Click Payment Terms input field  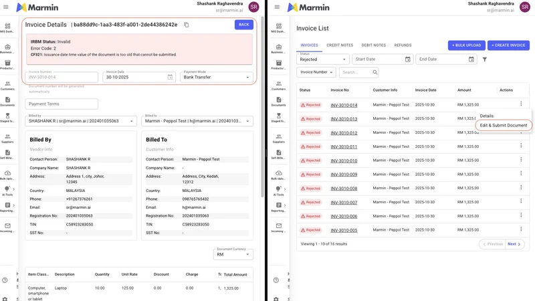tap(62, 104)
